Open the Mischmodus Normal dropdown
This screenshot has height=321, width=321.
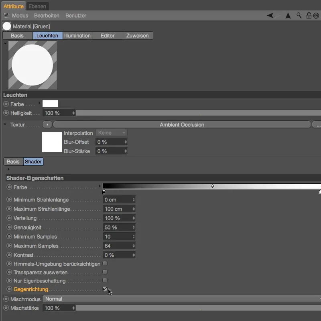click(182, 299)
